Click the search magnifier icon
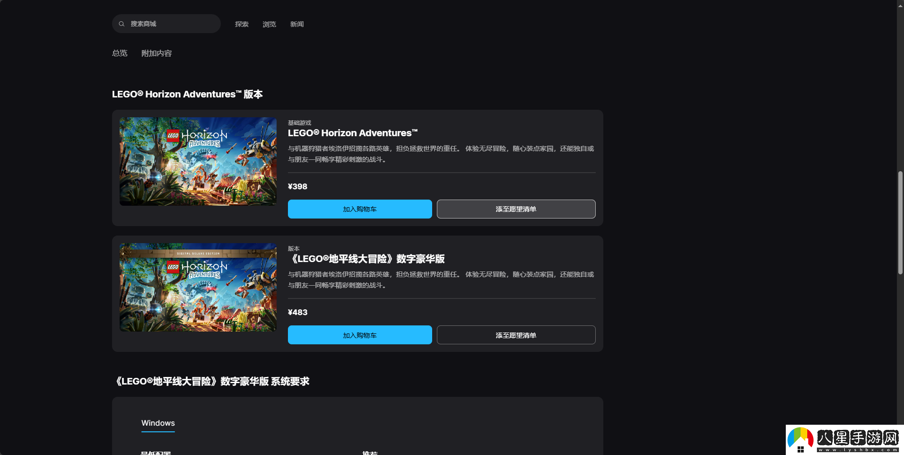Image resolution: width=904 pixels, height=455 pixels. click(x=122, y=24)
